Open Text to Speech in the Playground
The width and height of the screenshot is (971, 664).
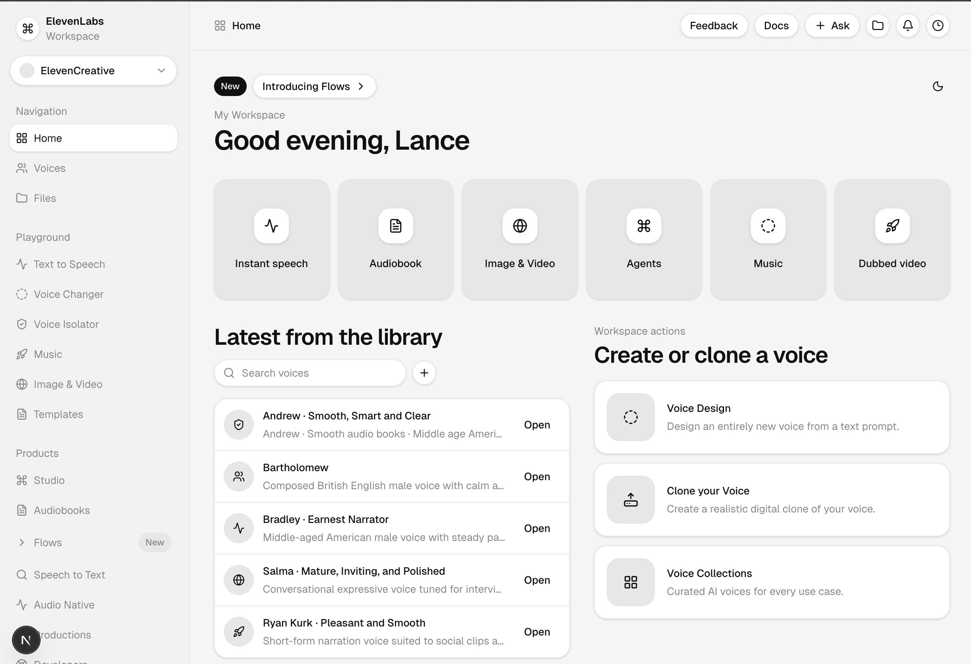[69, 264]
